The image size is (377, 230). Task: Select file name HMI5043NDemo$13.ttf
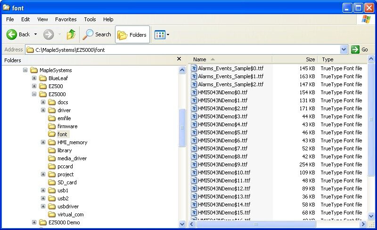224,197
